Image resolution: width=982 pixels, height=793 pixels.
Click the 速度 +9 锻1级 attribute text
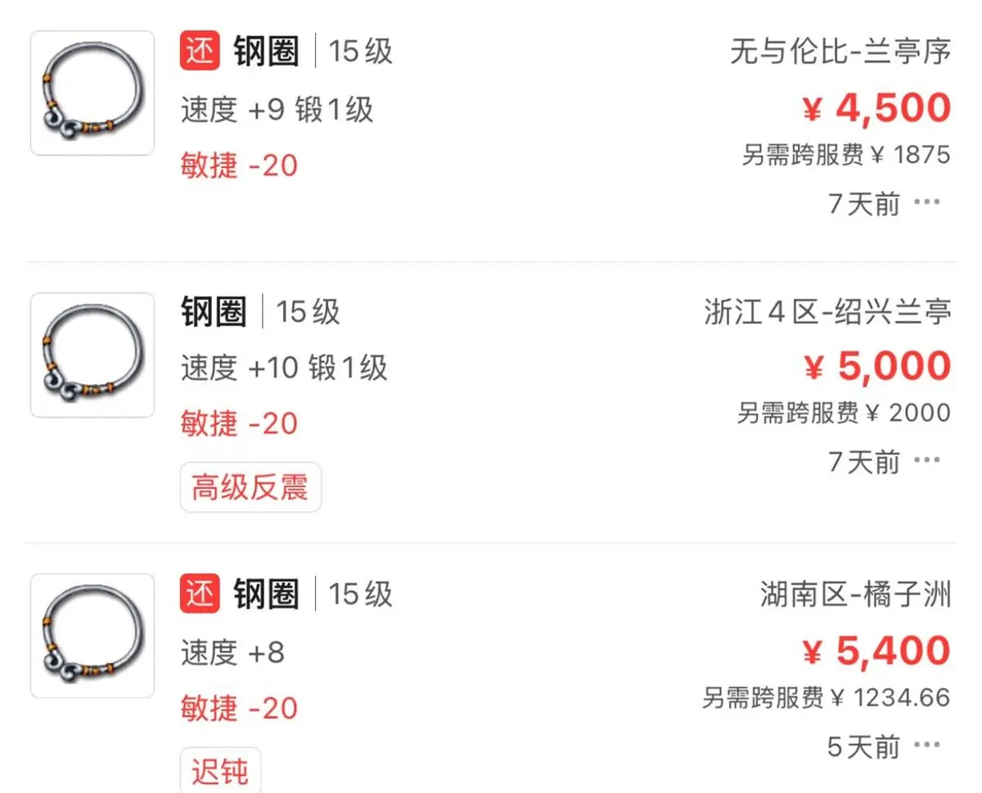click(277, 110)
